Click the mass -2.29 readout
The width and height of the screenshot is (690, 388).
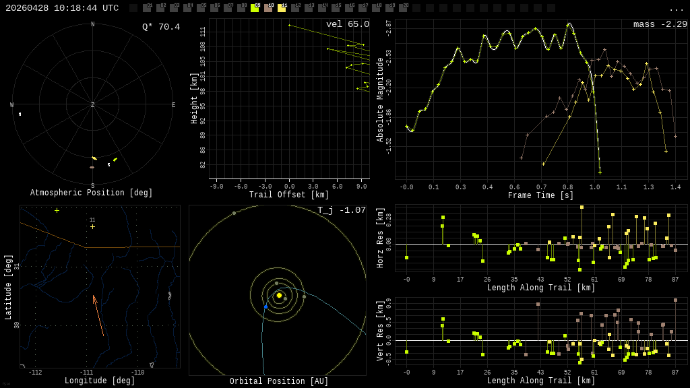(660, 24)
